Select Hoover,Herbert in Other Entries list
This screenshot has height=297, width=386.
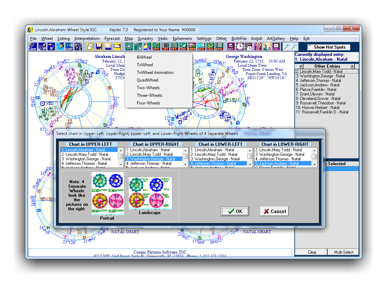coord(327,108)
